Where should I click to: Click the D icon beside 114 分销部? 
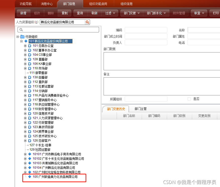tap(30, 91)
